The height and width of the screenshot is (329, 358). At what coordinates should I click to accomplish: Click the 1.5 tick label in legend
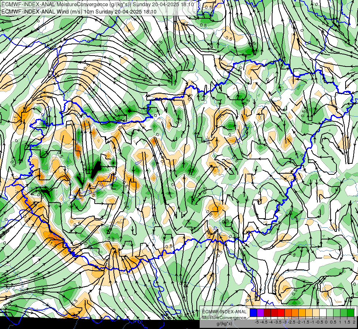347,322
